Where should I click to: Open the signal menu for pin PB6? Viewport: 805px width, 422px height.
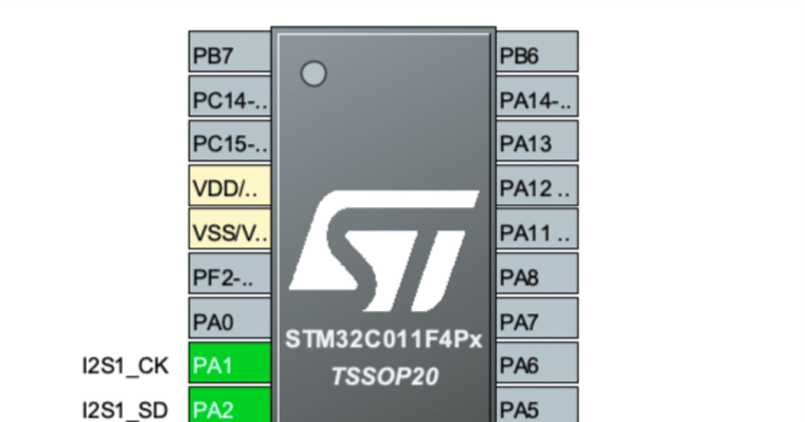coord(538,53)
